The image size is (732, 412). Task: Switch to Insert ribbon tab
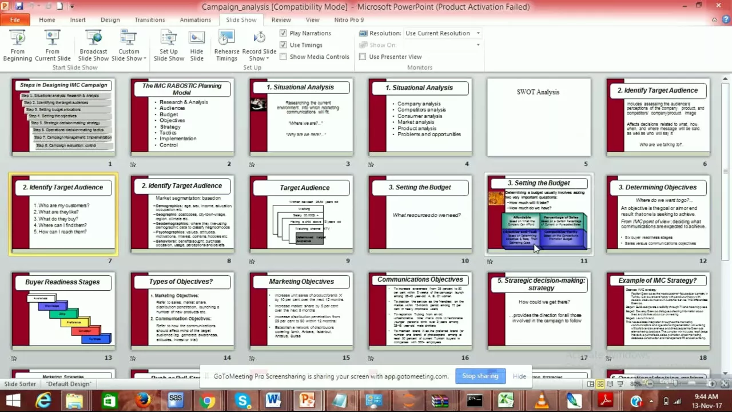78,19
